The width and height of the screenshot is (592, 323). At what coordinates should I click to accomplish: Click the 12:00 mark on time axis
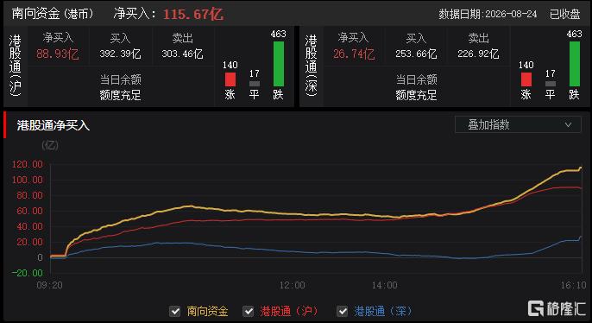[x=293, y=285]
